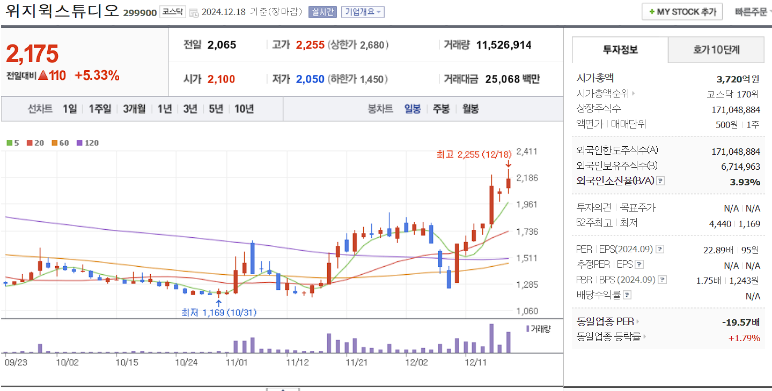Select the 1년 line chart period
The image size is (772, 391).
click(x=165, y=109)
